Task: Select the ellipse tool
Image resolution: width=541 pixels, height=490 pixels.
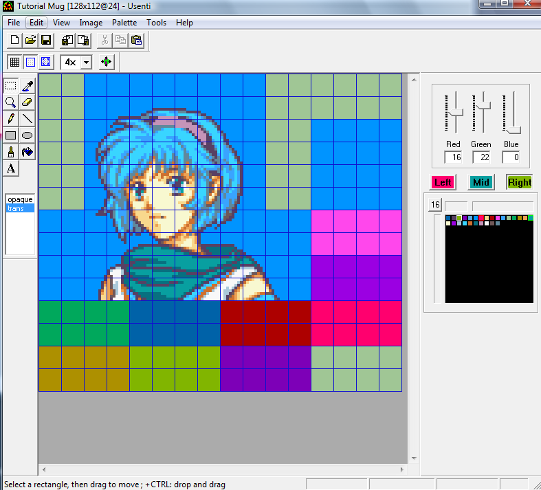Action: 27,135
